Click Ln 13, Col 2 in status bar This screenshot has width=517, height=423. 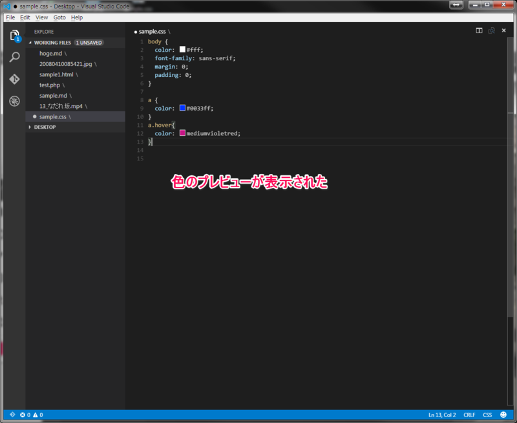(x=442, y=415)
